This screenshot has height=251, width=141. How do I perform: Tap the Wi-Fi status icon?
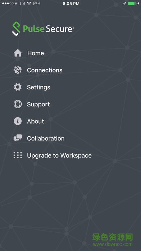tap(29, 3)
